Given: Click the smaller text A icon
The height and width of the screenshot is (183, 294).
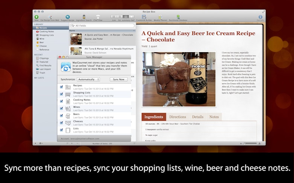Looking at the screenshot, I should click(241, 144).
